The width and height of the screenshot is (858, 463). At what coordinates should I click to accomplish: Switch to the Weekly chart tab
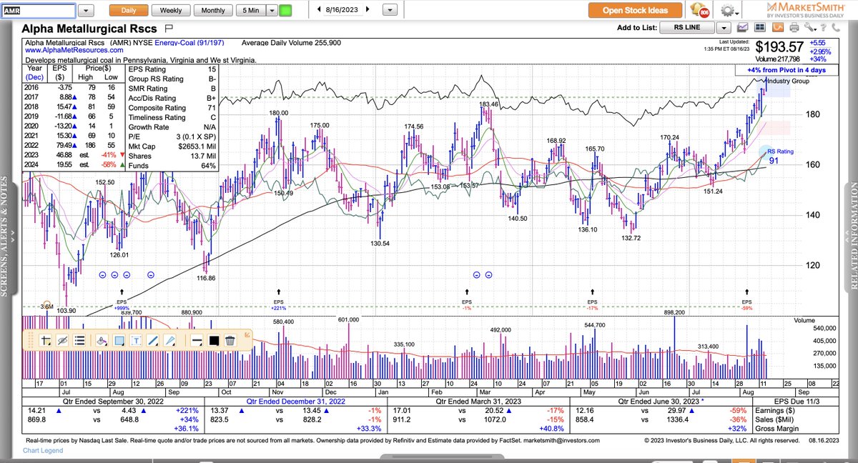(170, 11)
